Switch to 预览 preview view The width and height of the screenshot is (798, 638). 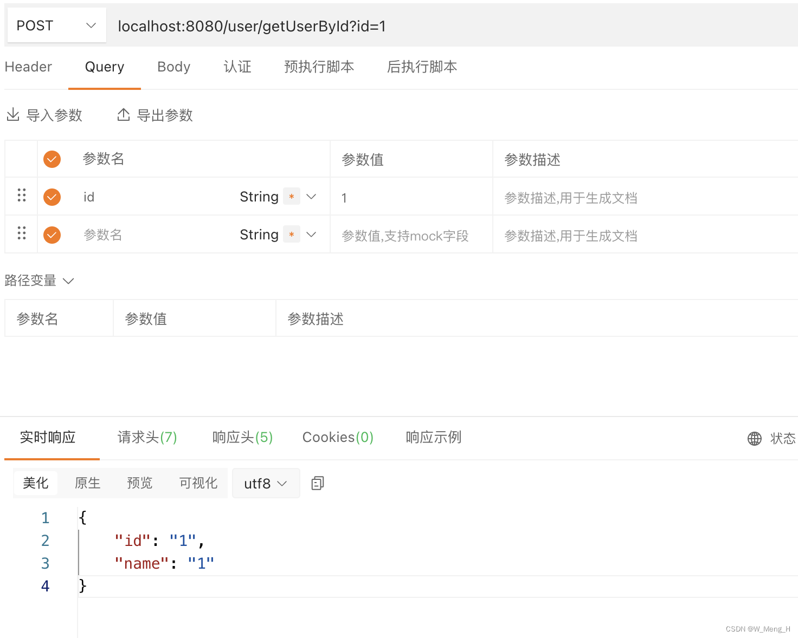(140, 483)
